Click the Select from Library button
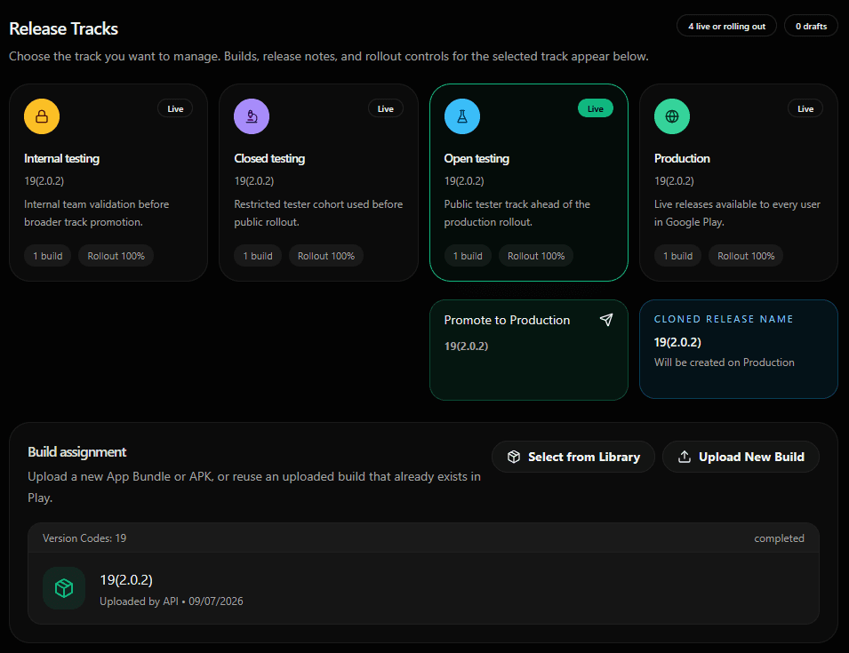This screenshot has width=849, height=653. (573, 457)
